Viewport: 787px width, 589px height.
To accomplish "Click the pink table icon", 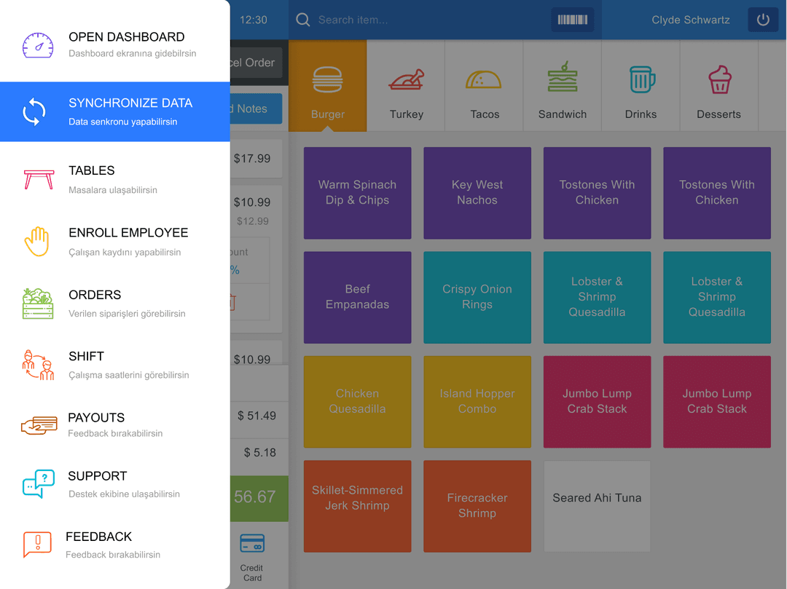I will point(38,179).
